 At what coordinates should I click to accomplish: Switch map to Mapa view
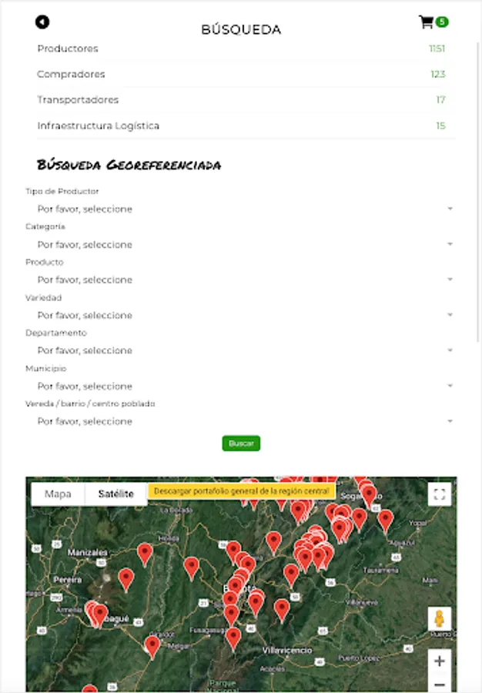(58, 494)
